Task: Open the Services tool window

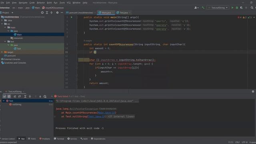Action: pyautogui.click(x=72, y=139)
